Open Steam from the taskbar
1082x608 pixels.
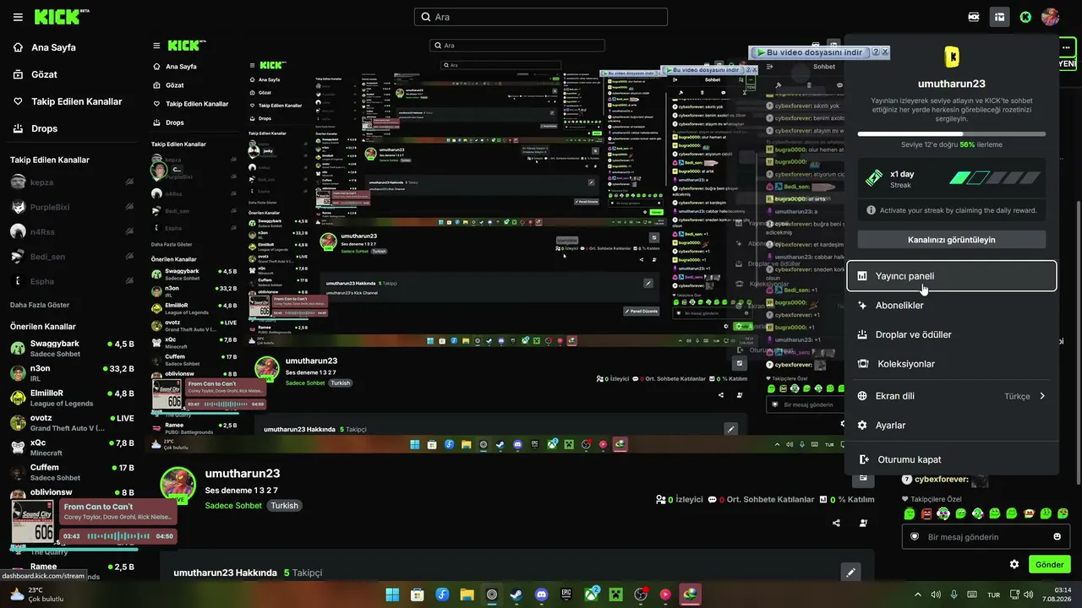(516, 594)
